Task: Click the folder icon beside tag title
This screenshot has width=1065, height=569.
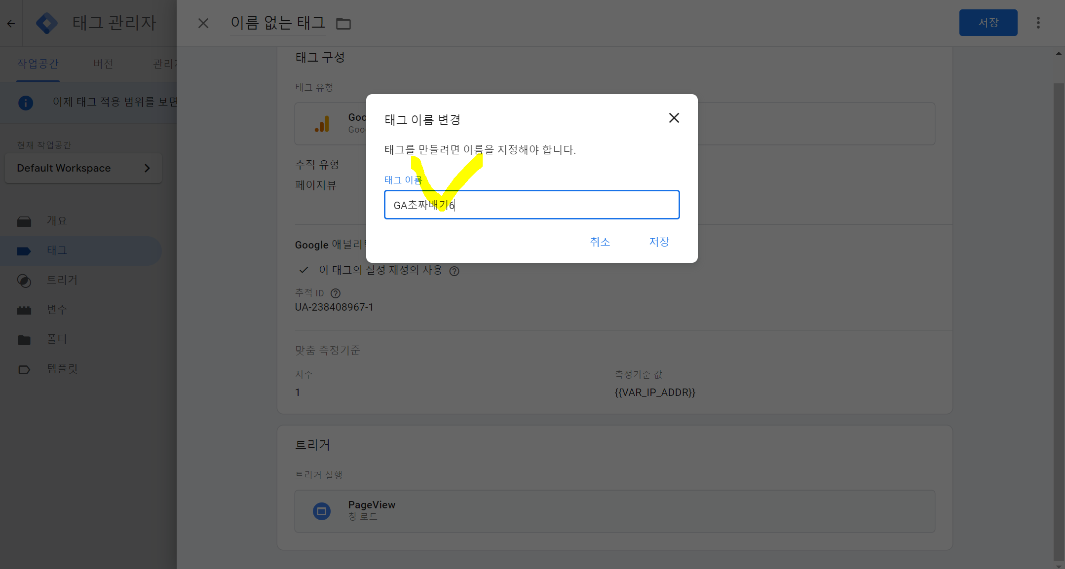Action: [343, 23]
